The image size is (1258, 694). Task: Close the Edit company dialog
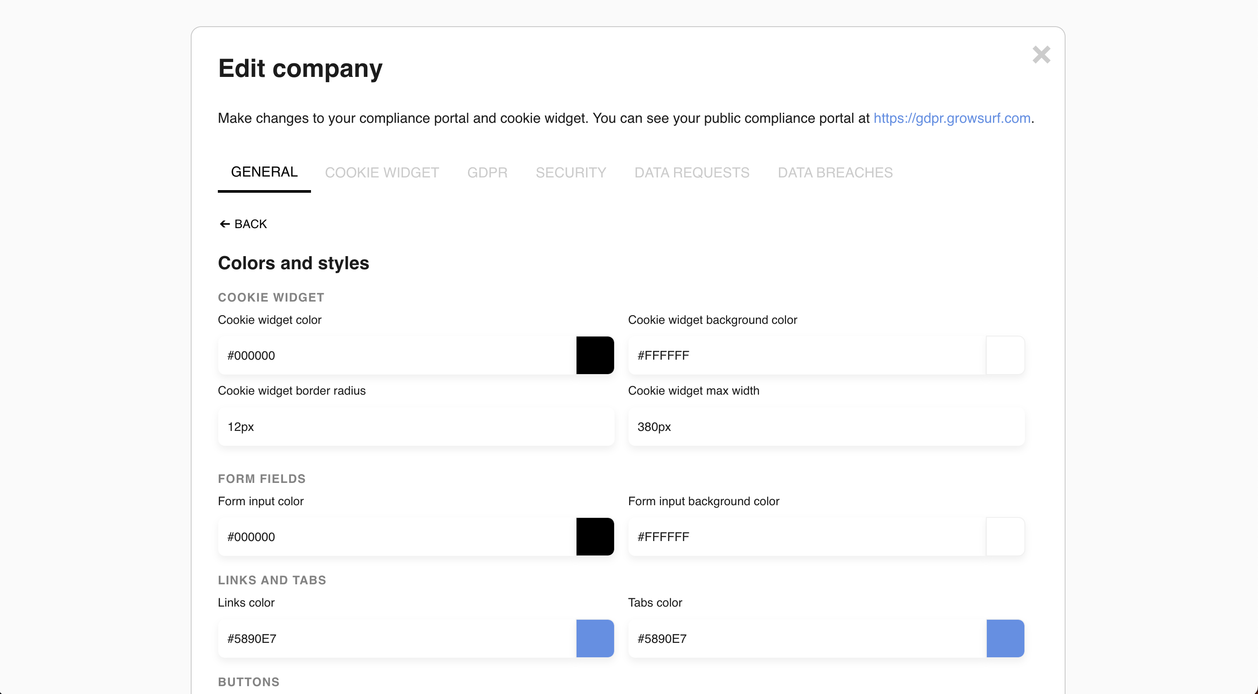point(1041,55)
